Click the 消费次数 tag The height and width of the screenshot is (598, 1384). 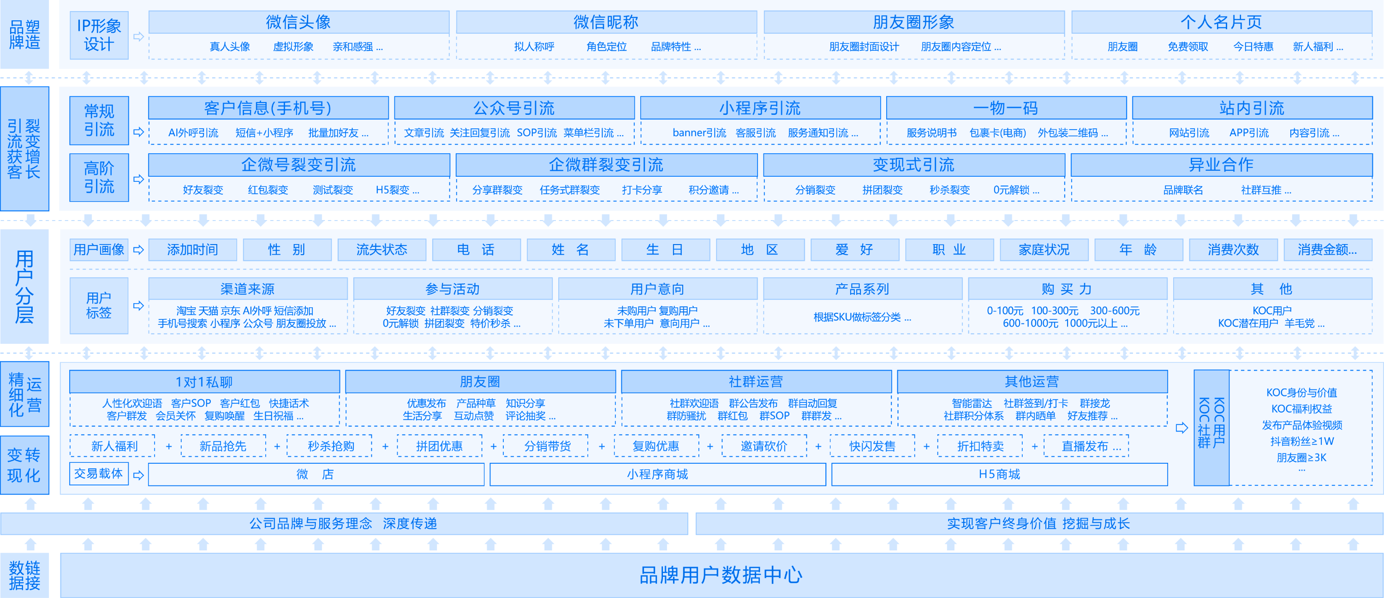coord(1233,250)
